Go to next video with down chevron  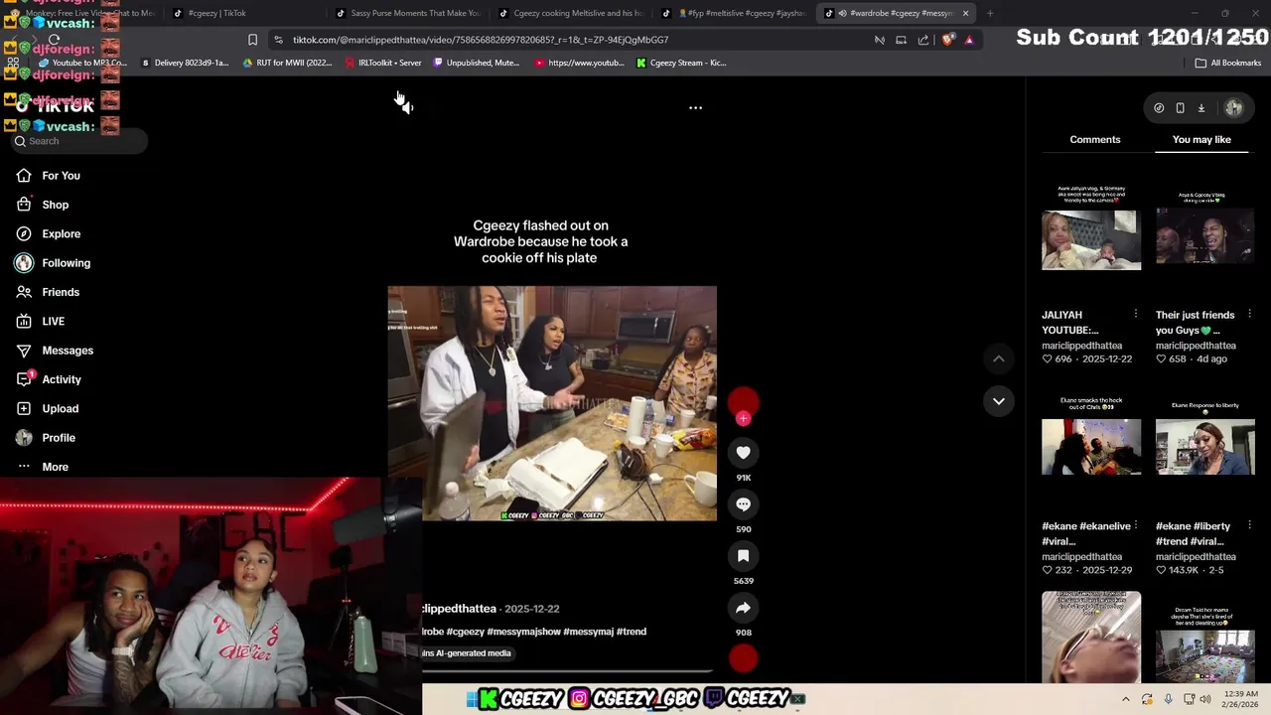click(999, 401)
